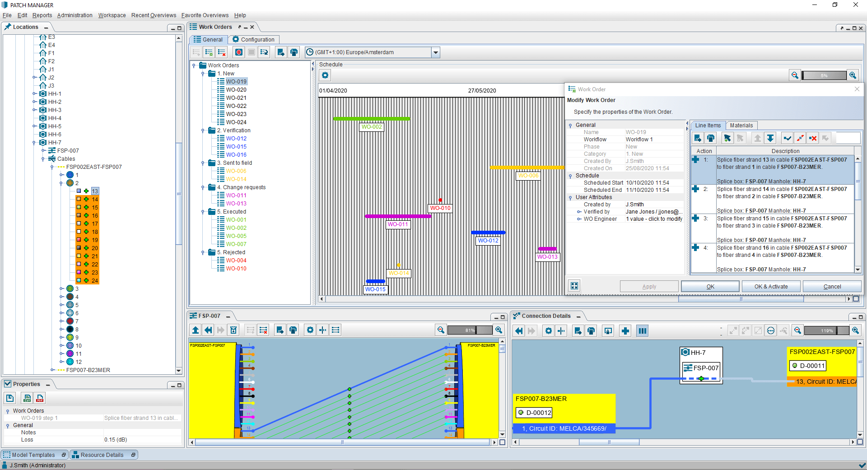Adjust the FSP-007 zoom slider at 81%
Viewport: 867px width, 470px height.
point(470,330)
